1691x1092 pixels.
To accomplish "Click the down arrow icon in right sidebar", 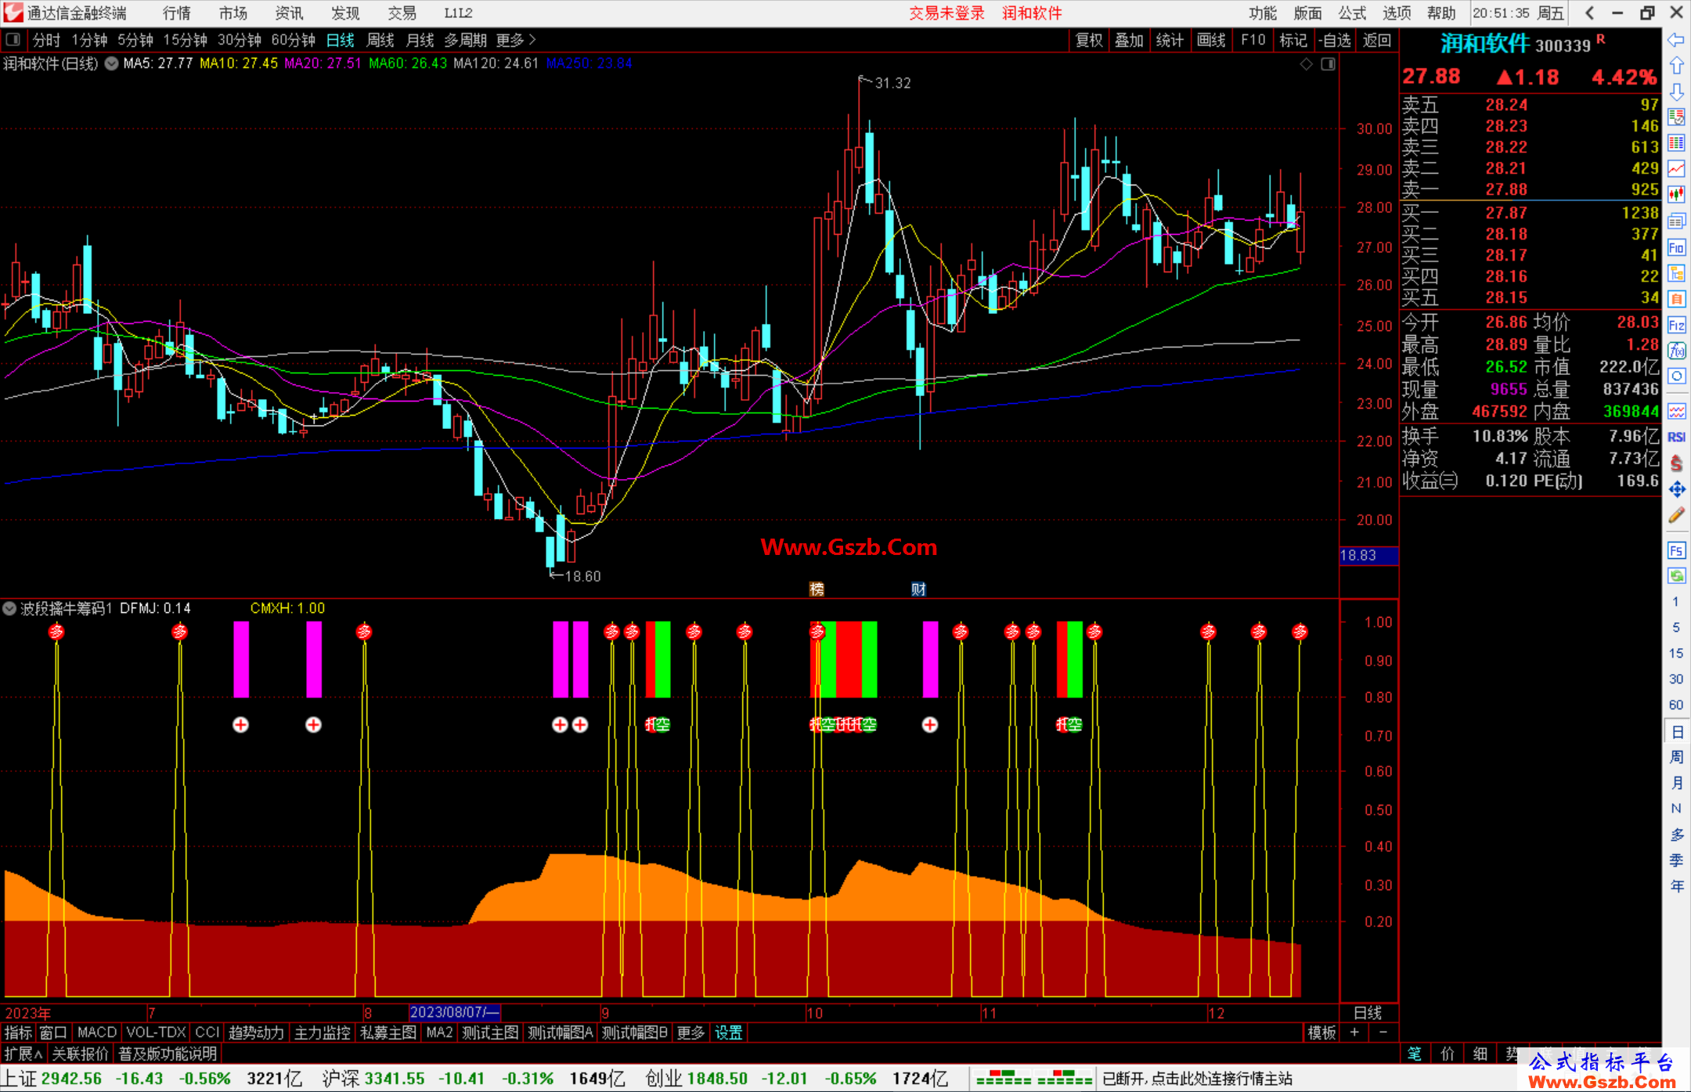I will [1676, 92].
